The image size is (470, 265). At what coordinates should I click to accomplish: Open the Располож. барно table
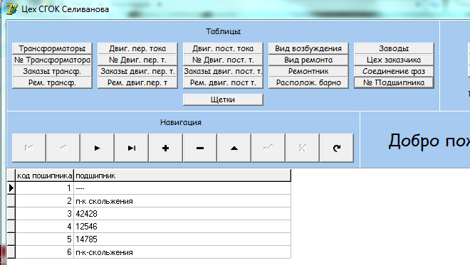click(308, 82)
